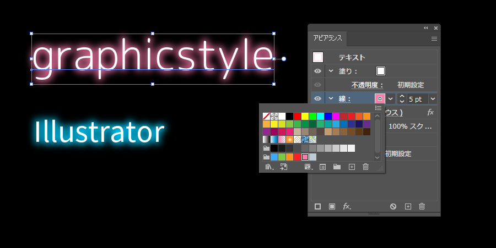Screen dimensions: 496x248
Task: Delete Selected Item with Appearance panel trash
Action: pyautogui.click(x=422, y=206)
